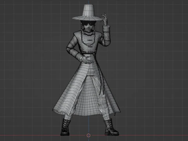The width and height of the screenshot is (188, 141).
Task: Click the character's left-side boot on the ground
Action: click(x=65, y=127)
